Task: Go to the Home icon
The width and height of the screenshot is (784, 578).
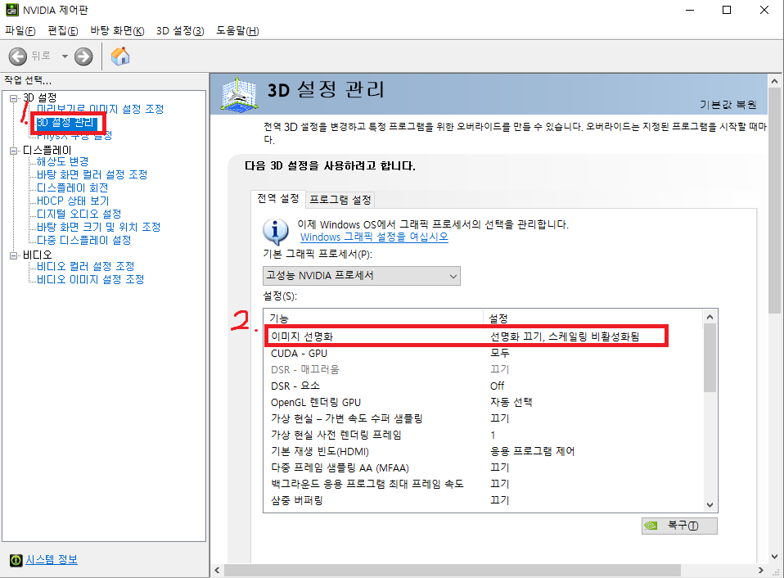Action: (120, 56)
